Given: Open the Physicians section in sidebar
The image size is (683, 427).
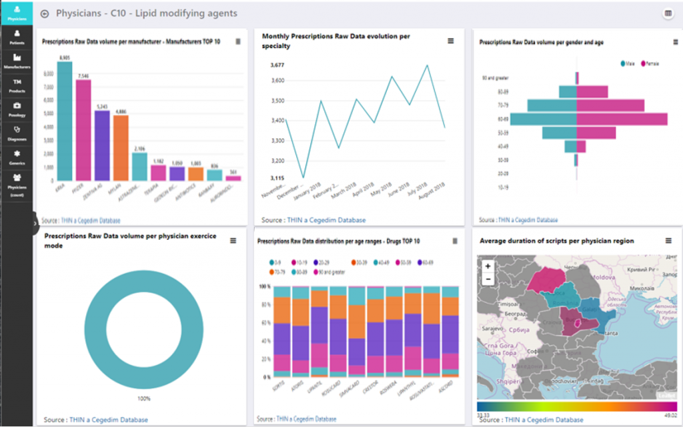Looking at the screenshot, I should [17, 13].
